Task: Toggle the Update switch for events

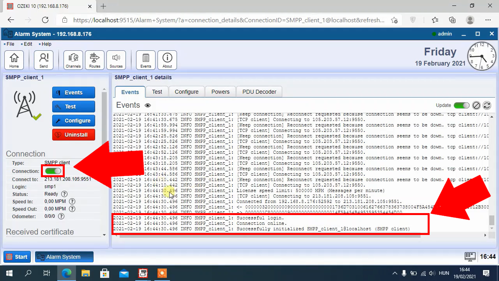Action: click(461, 105)
